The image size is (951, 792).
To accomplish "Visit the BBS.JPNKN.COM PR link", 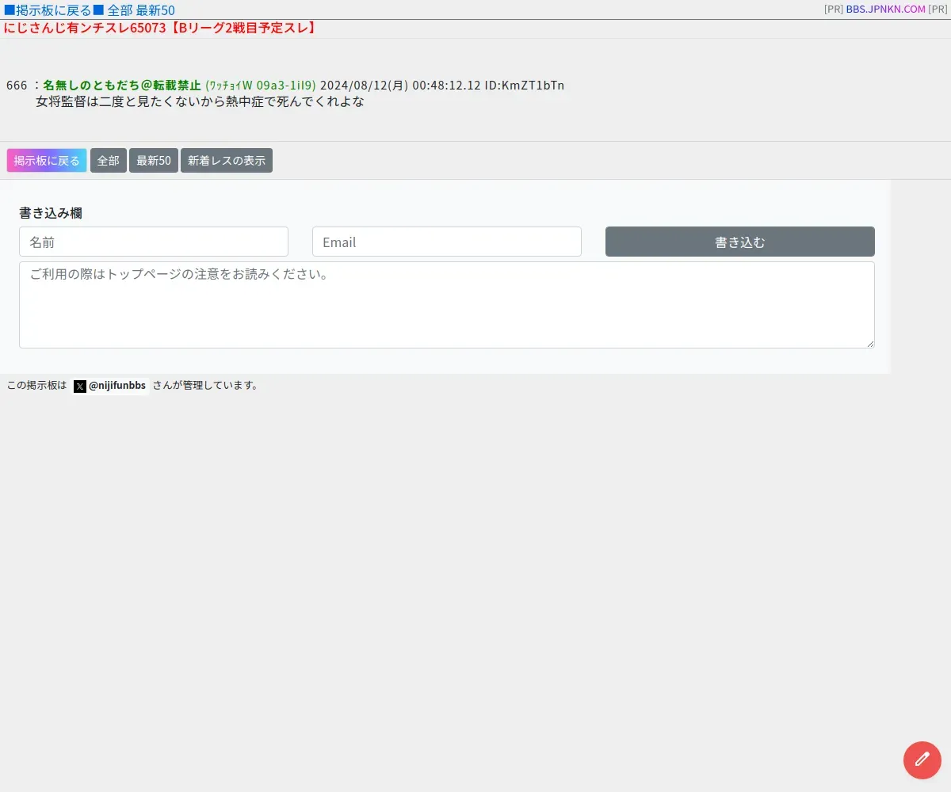I will tap(885, 10).
